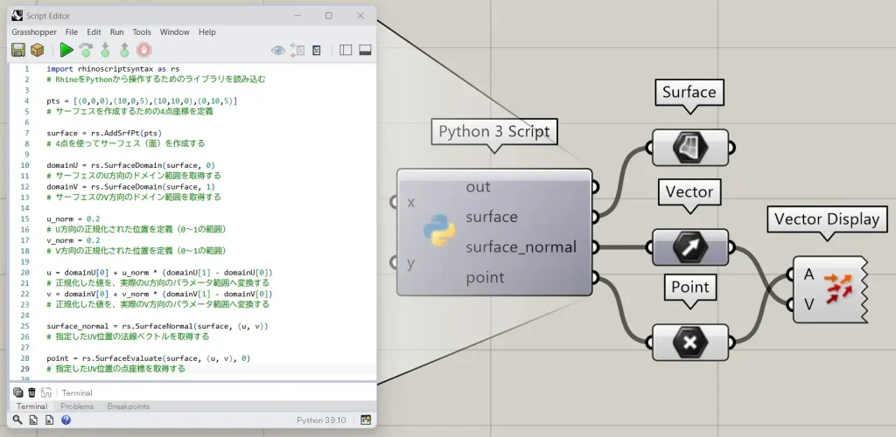Toggle the eye preview icon in the toolbar
Image resolution: width=896 pixels, height=437 pixels.
(278, 50)
